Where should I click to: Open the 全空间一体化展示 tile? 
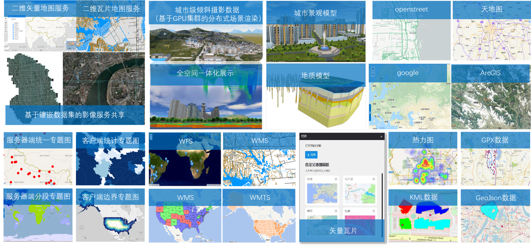click(206, 96)
